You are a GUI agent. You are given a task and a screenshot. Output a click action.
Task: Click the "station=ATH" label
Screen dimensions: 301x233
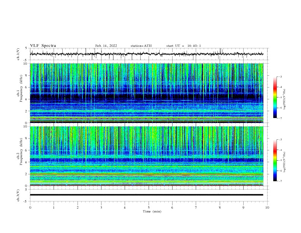point(141,46)
